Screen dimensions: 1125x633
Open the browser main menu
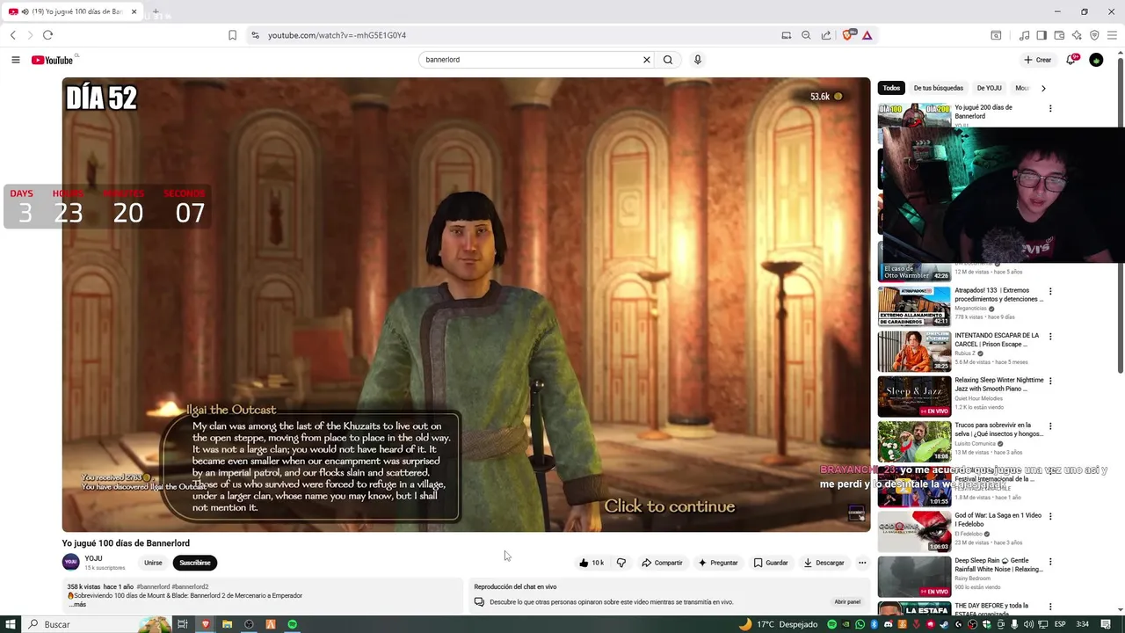pyautogui.click(x=1112, y=35)
